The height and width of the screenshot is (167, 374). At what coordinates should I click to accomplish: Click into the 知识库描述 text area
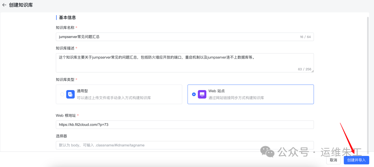185,63
